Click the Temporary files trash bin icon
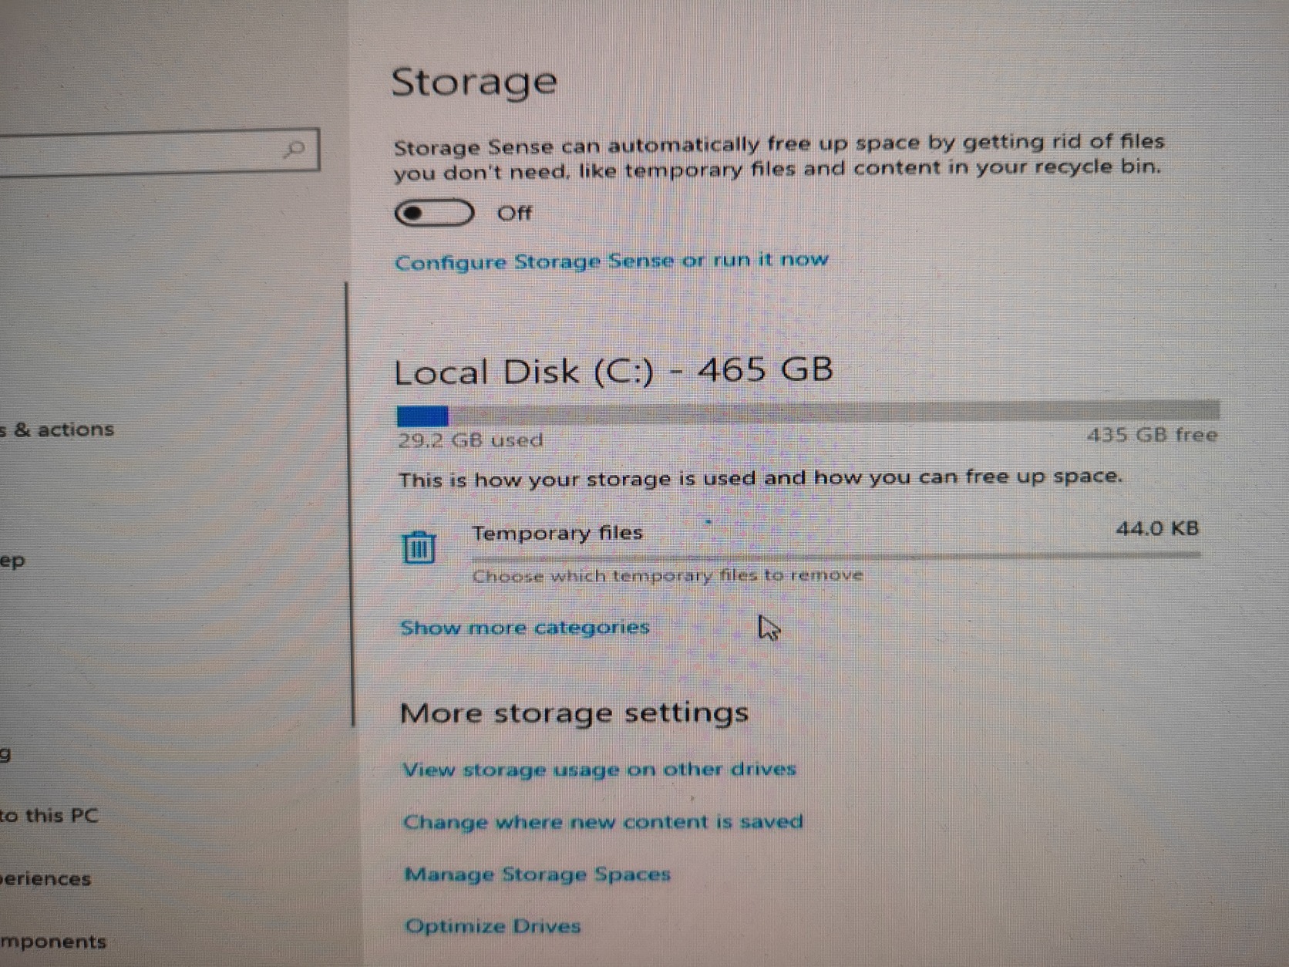The width and height of the screenshot is (1289, 967). point(419,547)
